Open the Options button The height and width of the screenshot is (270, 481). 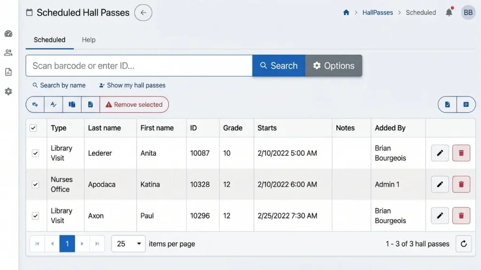(334, 66)
